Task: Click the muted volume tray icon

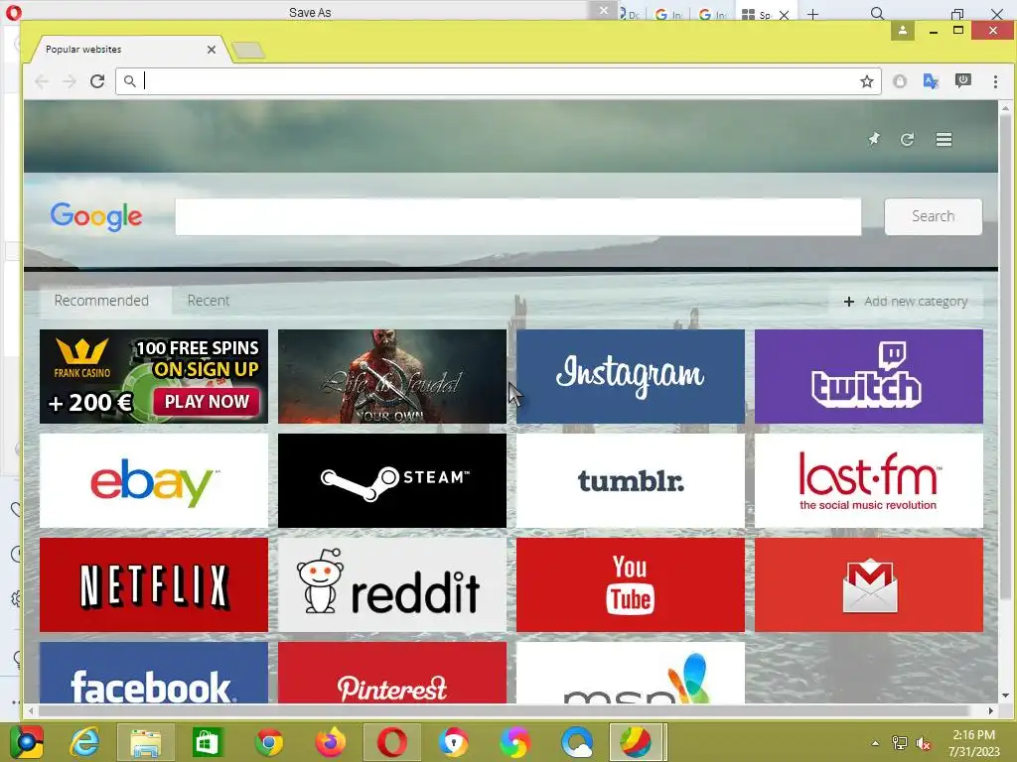Action: pyautogui.click(x=923, y=743)
